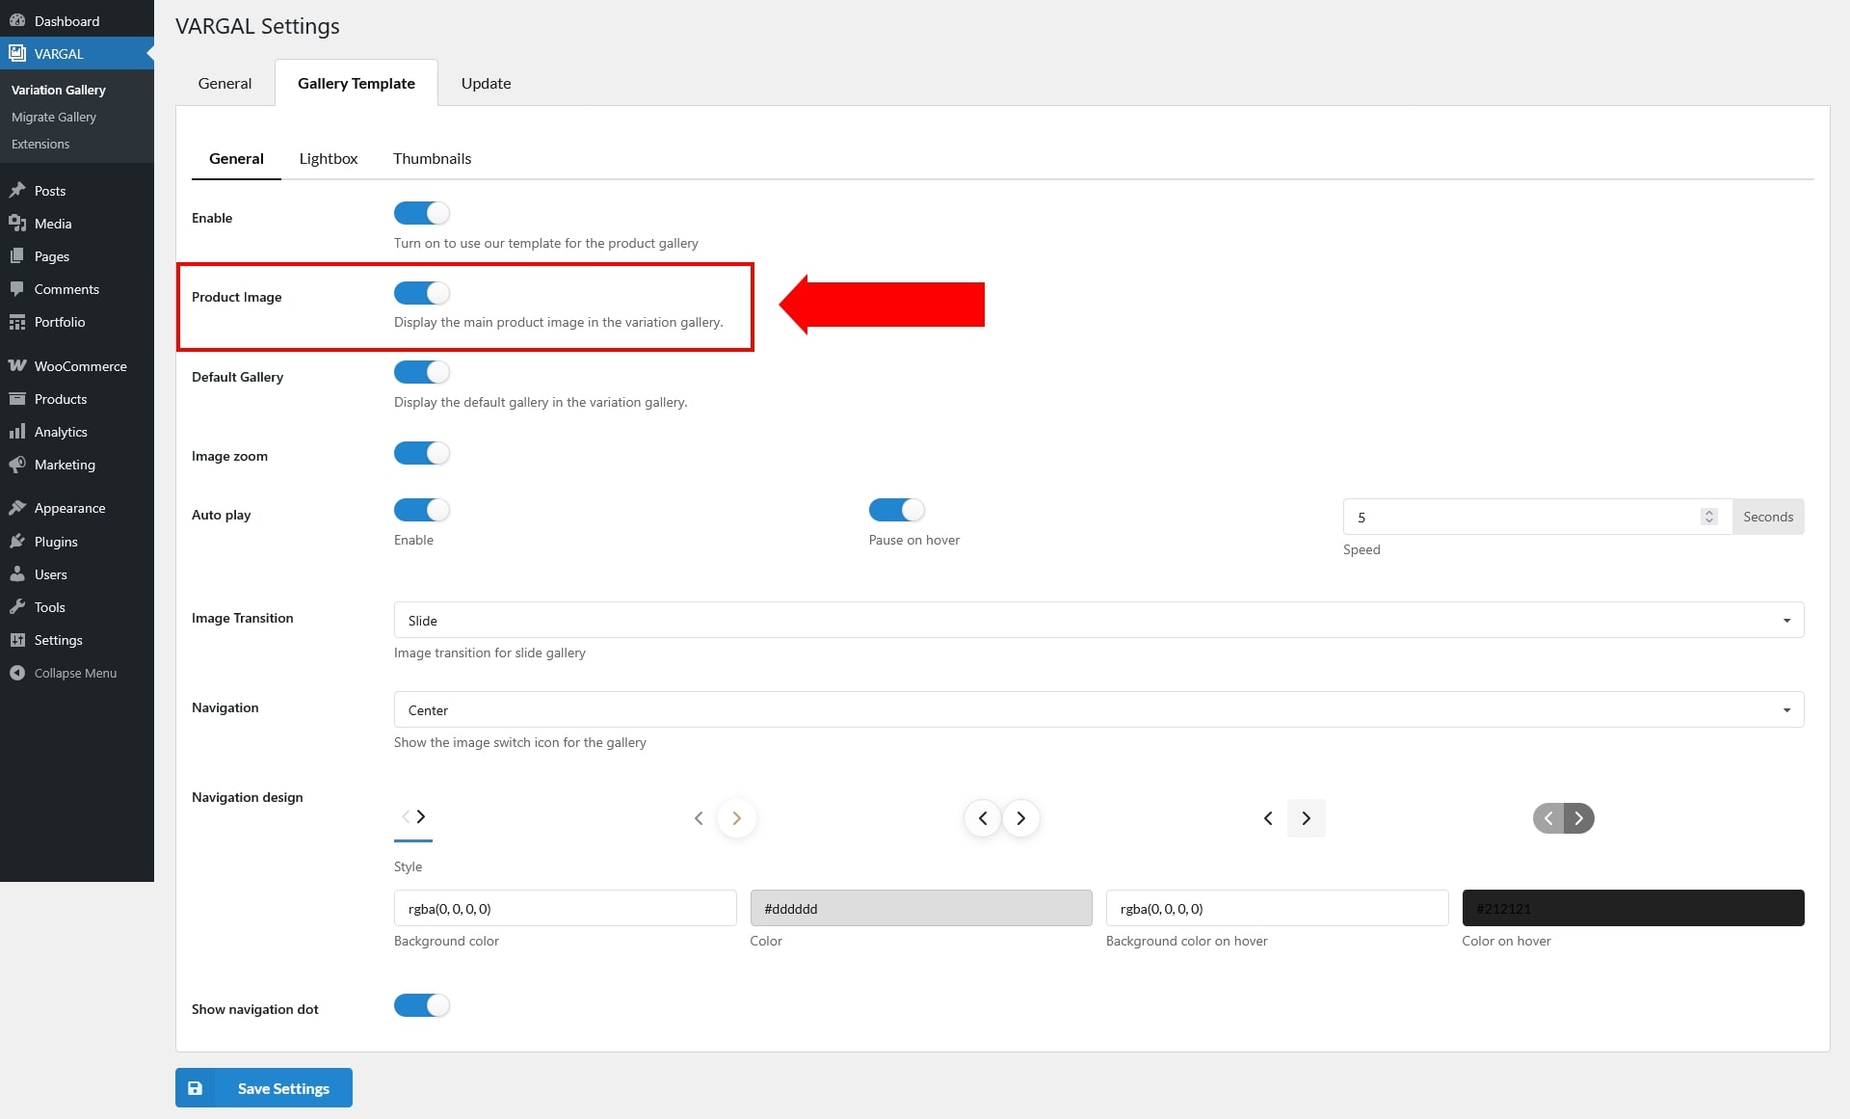Open the Navigation position dropdown
The image size is (1850, 1119).
click(x=1098, y=709)
